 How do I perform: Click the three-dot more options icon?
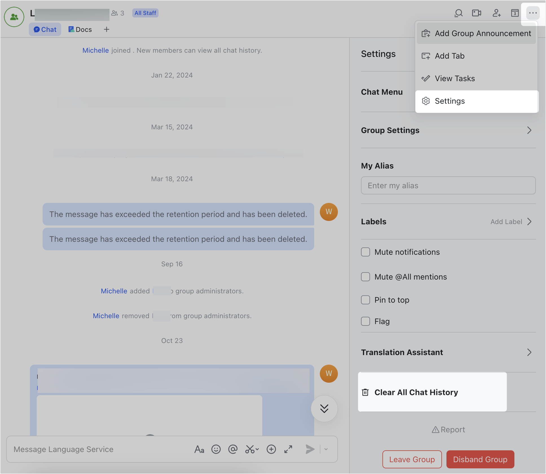pyautogui.click(x=533, y=13)
